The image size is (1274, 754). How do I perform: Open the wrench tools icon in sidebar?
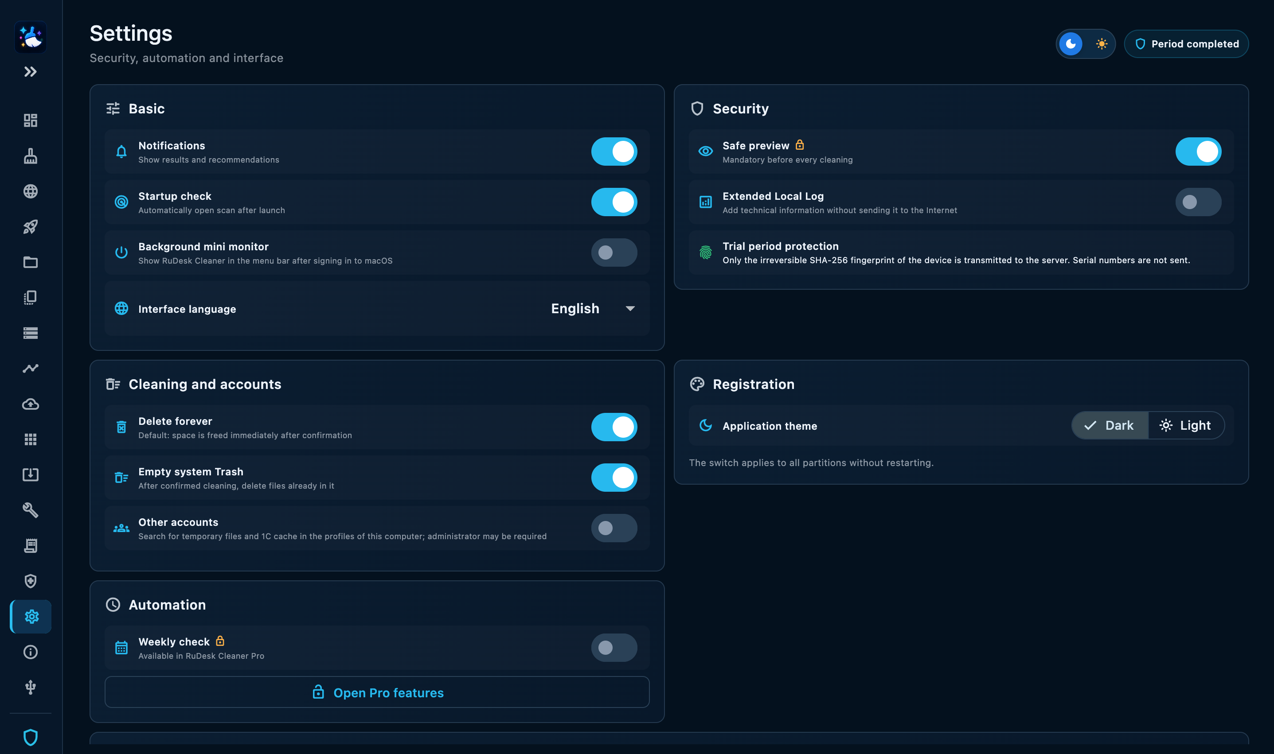(x=31, y=510)
